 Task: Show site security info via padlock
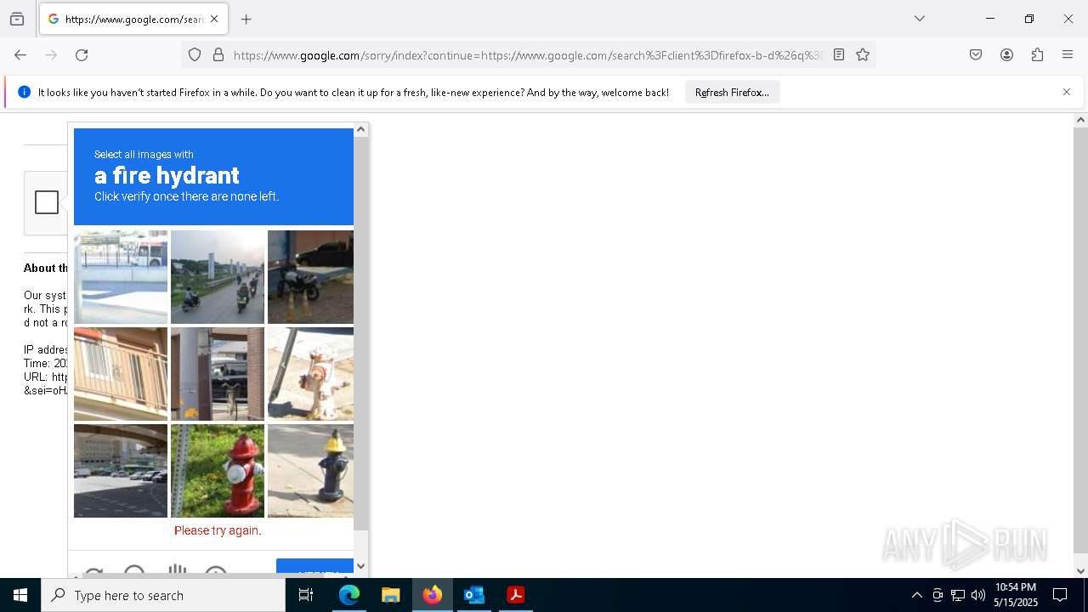click(218, 54)
